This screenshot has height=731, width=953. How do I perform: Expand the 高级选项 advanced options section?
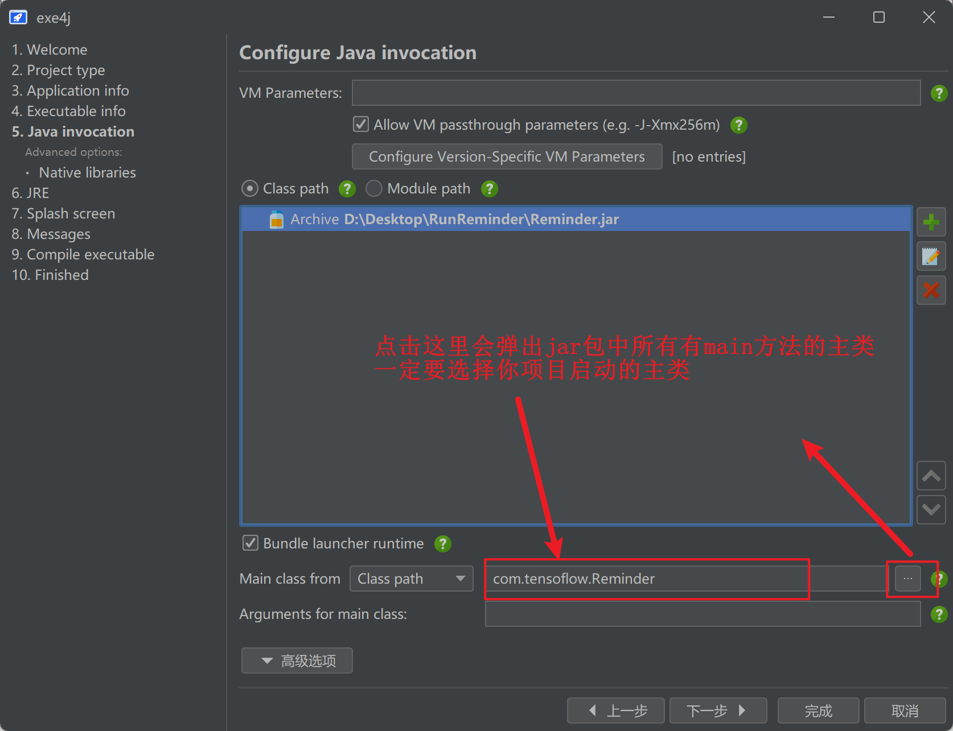[297, 660]
